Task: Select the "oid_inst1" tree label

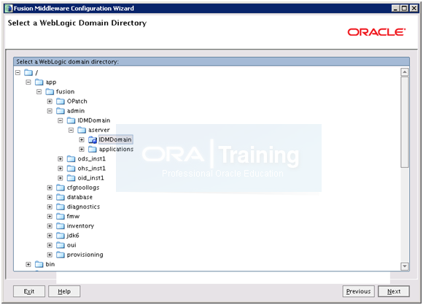Action: coord(90,178)
